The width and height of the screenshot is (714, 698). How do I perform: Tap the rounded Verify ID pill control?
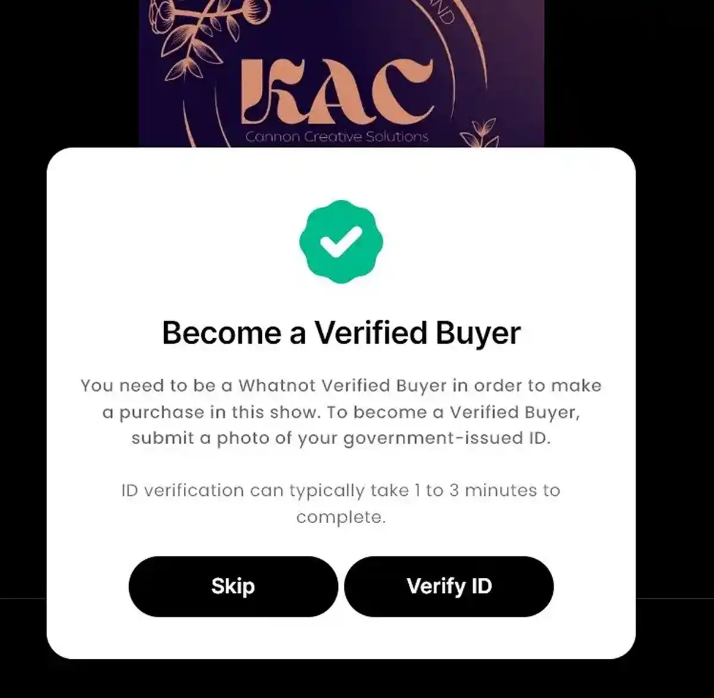[449, 586]
